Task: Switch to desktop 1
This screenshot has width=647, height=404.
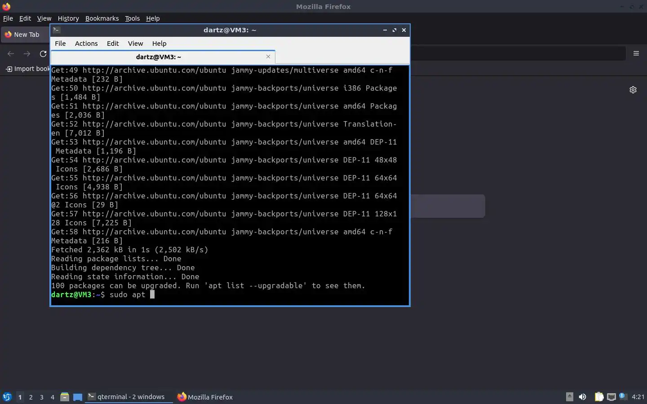Action: (20, 397)
